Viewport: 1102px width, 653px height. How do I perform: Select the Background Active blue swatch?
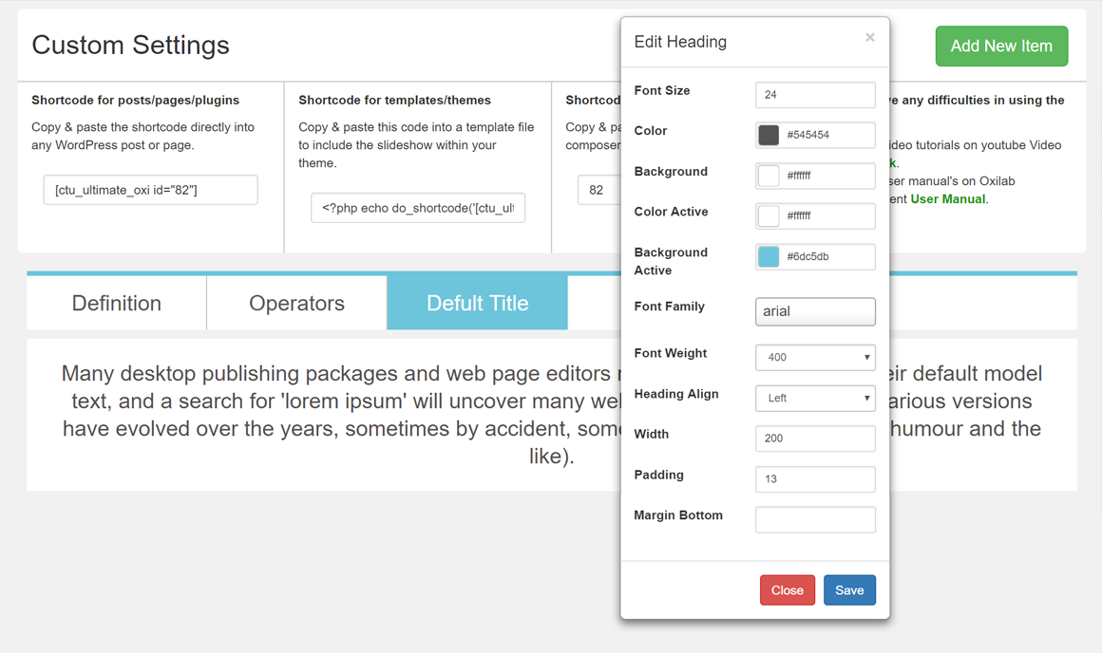pyautogui.click(x=769, y=256)
